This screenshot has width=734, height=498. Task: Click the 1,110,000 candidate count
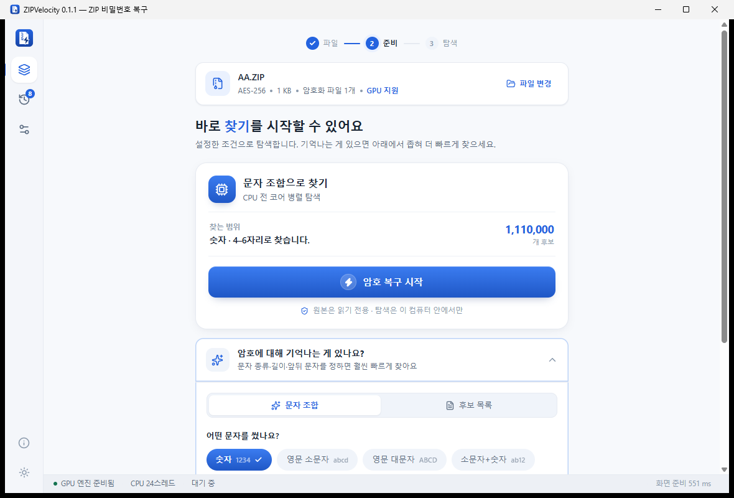point(529,230)
